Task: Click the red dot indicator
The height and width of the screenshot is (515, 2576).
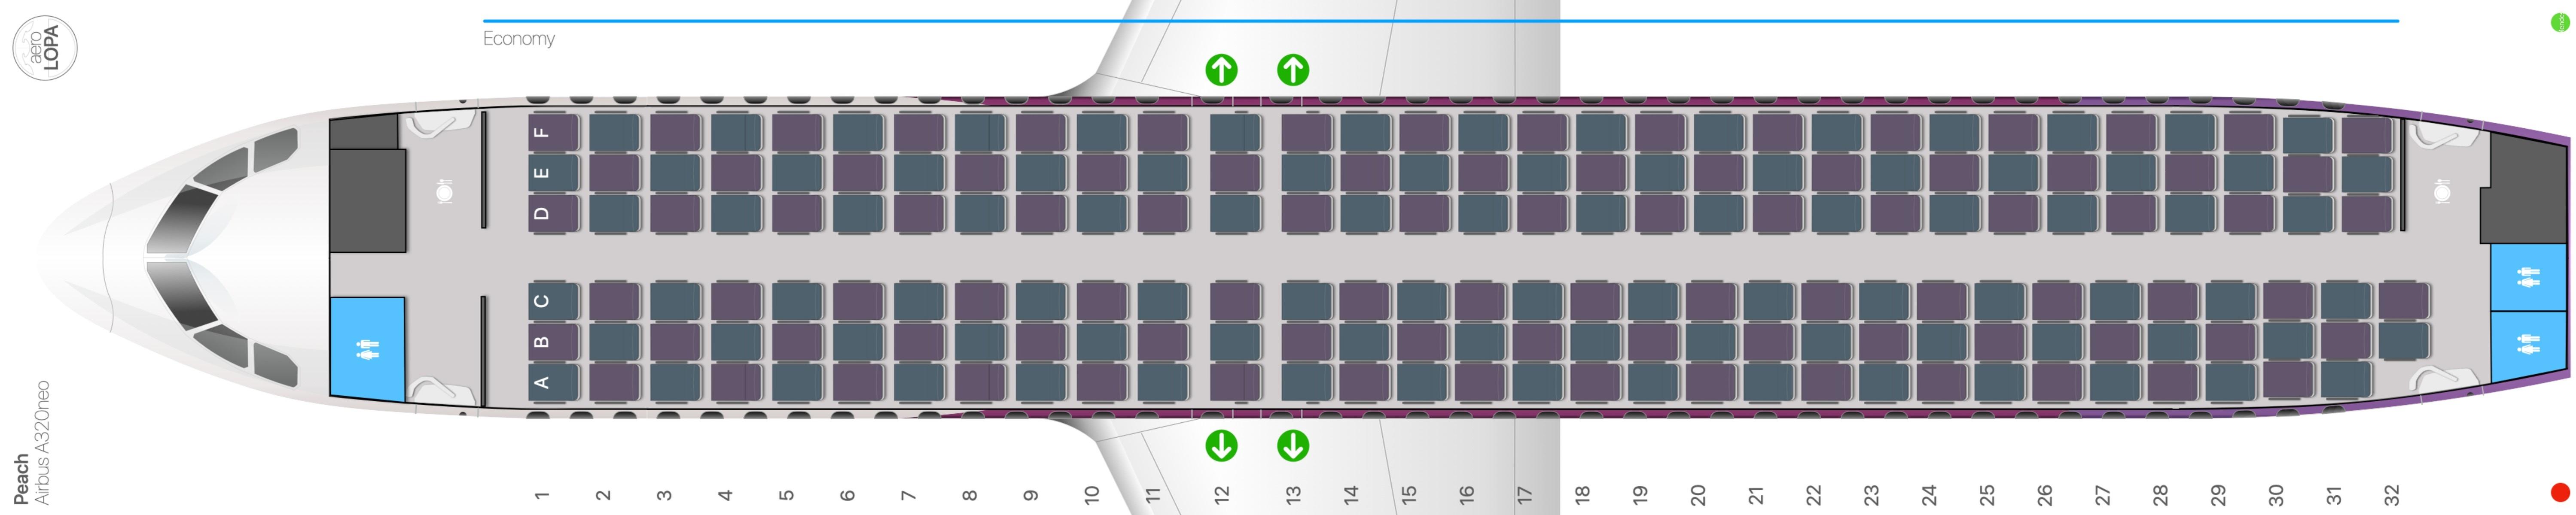Action: coord(2561,492)
